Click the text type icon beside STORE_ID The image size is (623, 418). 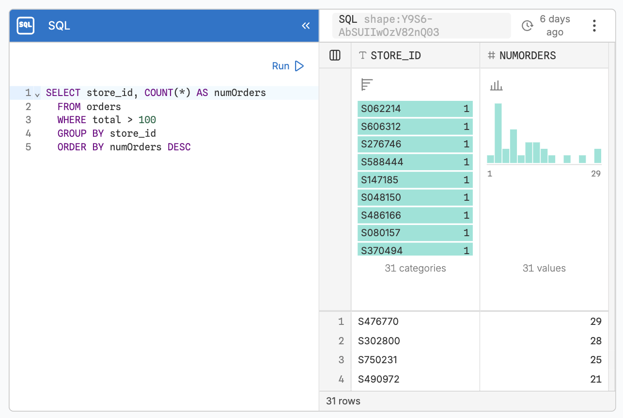(362, 55)
